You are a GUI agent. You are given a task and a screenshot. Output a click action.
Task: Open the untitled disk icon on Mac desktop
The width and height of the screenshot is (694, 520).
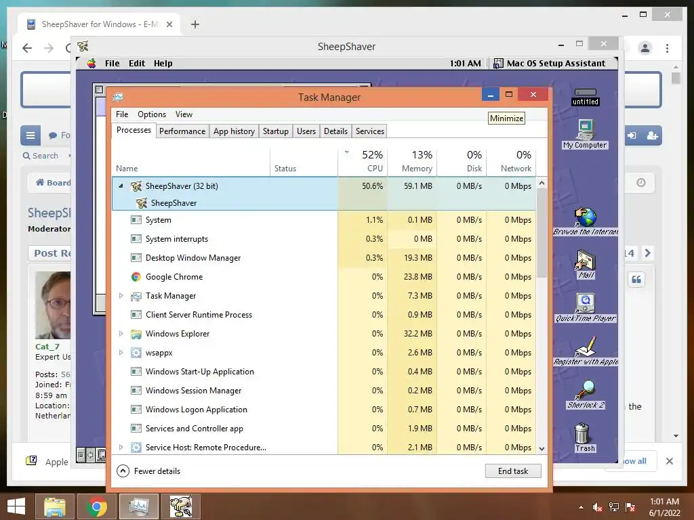point(585,97)
